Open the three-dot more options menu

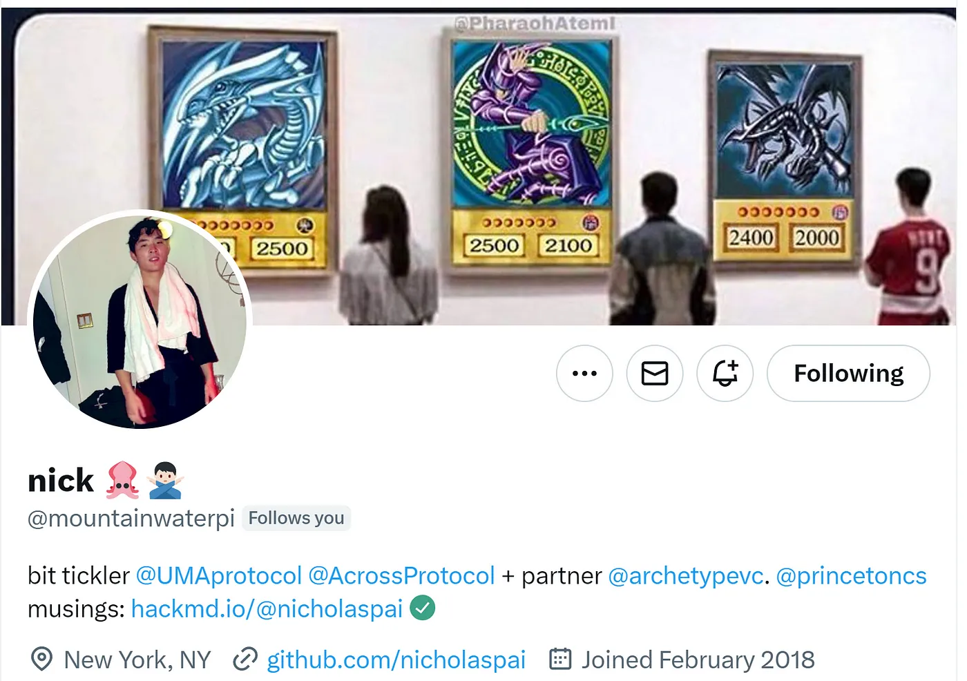[x=584, y=373]
